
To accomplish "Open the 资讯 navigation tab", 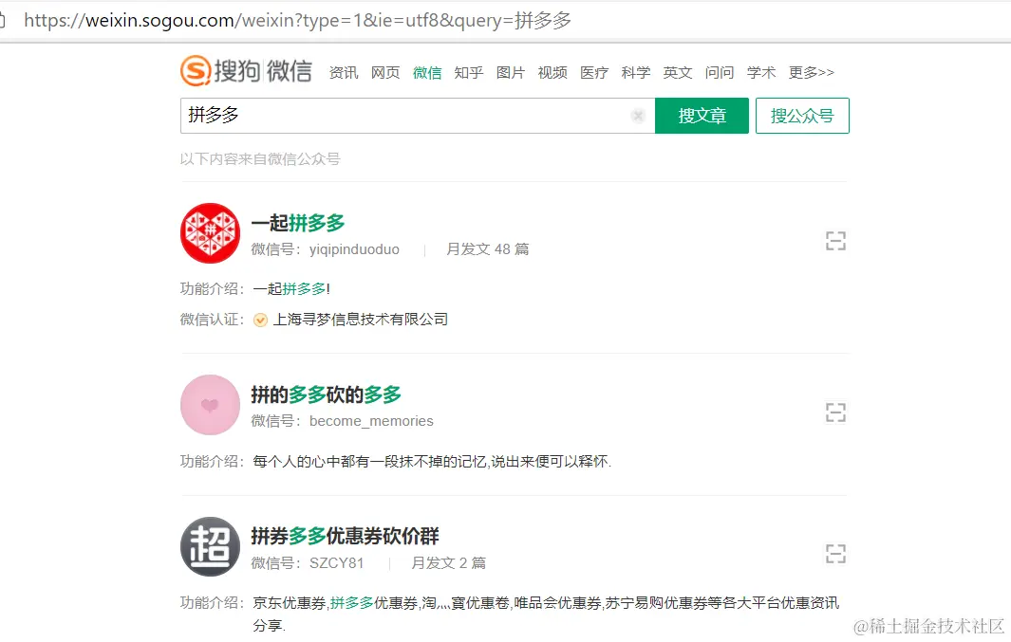I will click(x=344, y=73).
